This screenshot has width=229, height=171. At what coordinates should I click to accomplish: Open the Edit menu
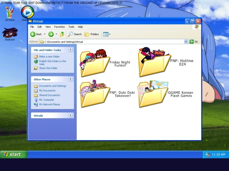[39, 27]
